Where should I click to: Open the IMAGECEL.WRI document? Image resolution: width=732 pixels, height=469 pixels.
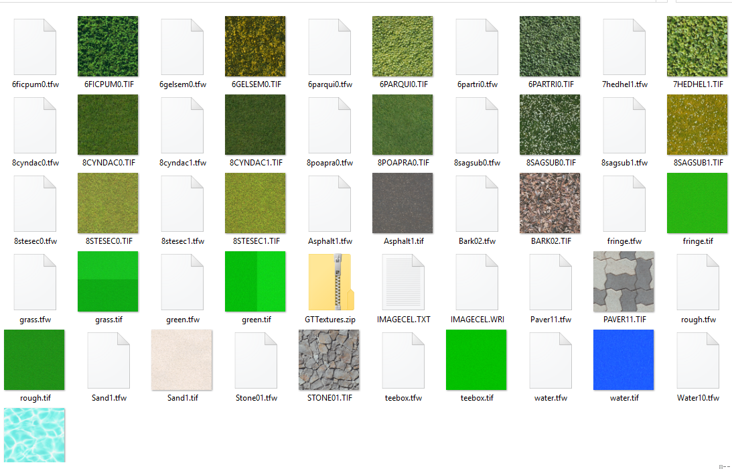tap(476, 281)
